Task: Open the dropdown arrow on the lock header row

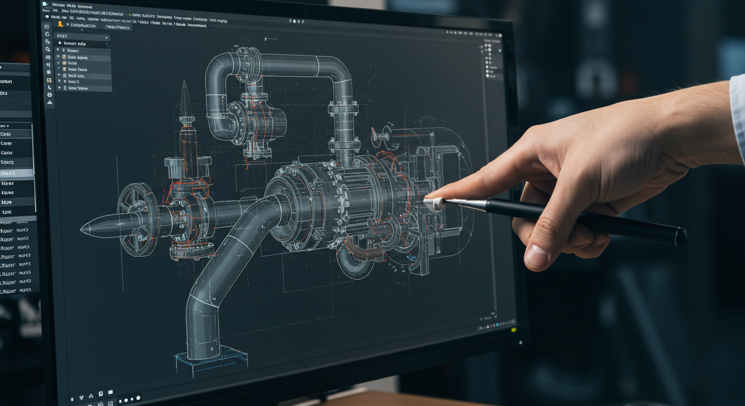Action: coord(106,44)
